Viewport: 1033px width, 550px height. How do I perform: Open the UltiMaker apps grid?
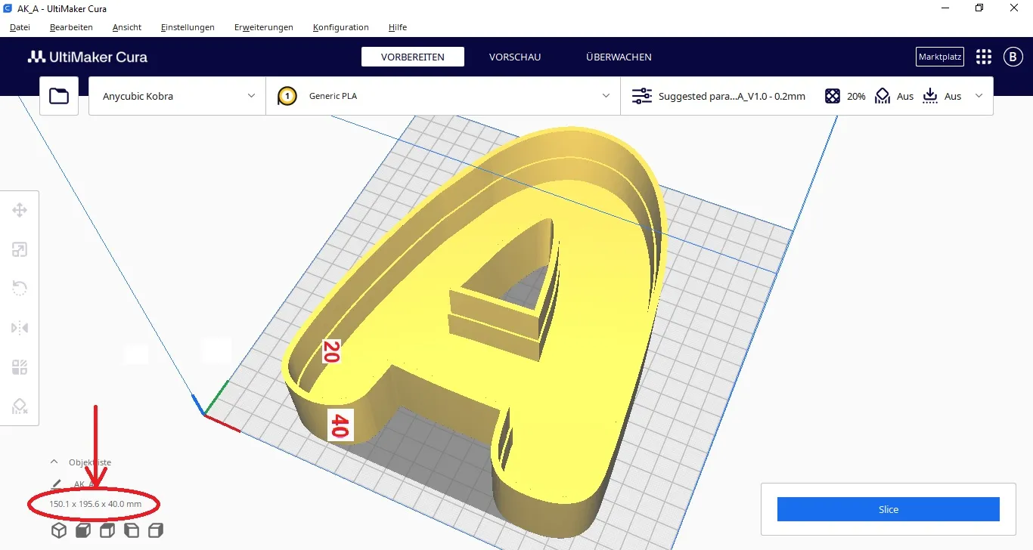coord(984,57)
